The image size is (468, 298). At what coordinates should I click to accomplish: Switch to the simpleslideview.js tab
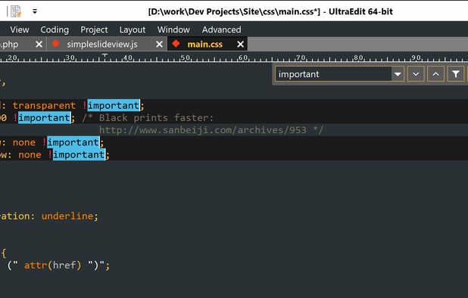pyautogui.click(x=102, y=44)
